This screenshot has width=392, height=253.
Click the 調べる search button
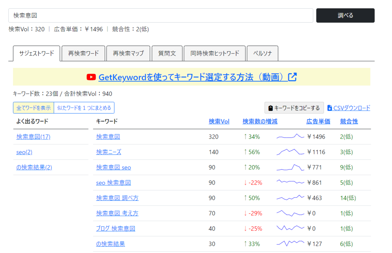pyautogui.click(x=345, y=15)
